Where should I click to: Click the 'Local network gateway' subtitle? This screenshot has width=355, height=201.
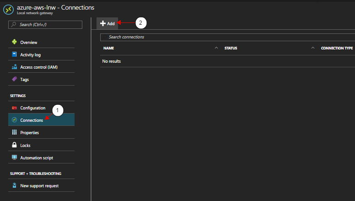click(35, 13)
